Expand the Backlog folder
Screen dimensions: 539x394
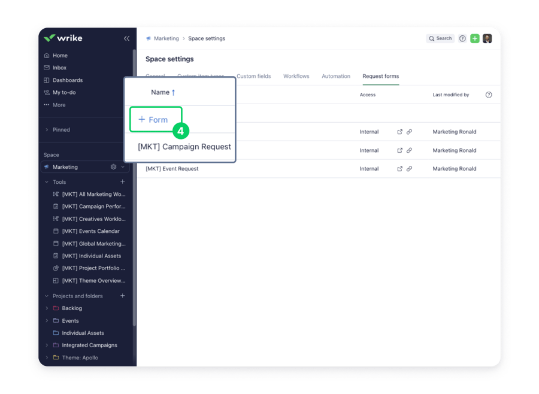click(x=47, y=308)
